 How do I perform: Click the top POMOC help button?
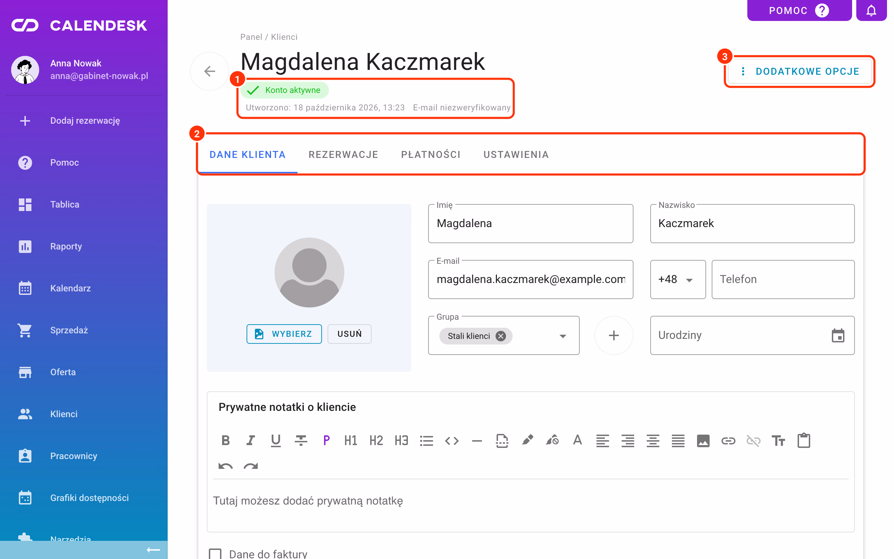coord(799,10)
